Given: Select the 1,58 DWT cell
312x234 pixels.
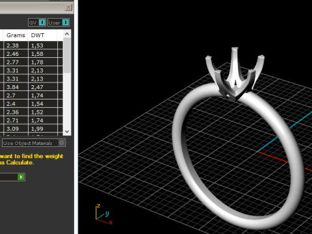Looking at the screenshot, I should pos(43,54).
